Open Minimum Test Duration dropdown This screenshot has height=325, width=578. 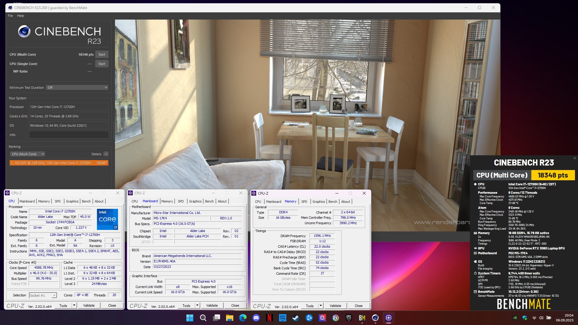click(x=77, y=88)
